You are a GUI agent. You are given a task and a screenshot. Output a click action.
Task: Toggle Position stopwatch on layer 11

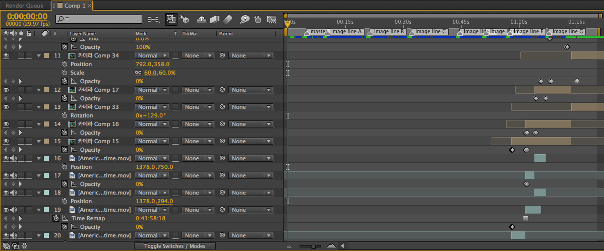click(x=65, y=65)
